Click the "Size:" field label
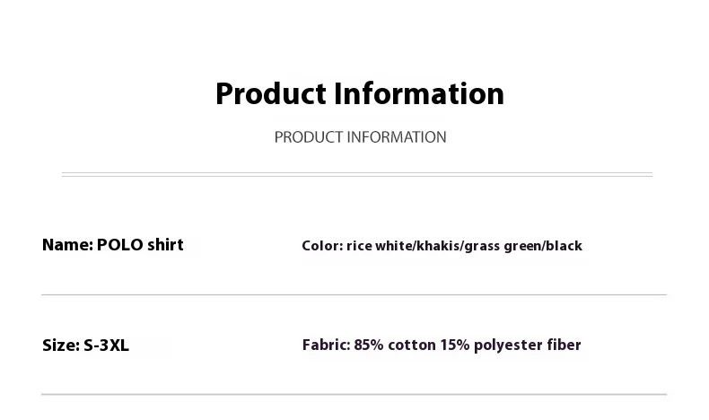 pos(59,346)
